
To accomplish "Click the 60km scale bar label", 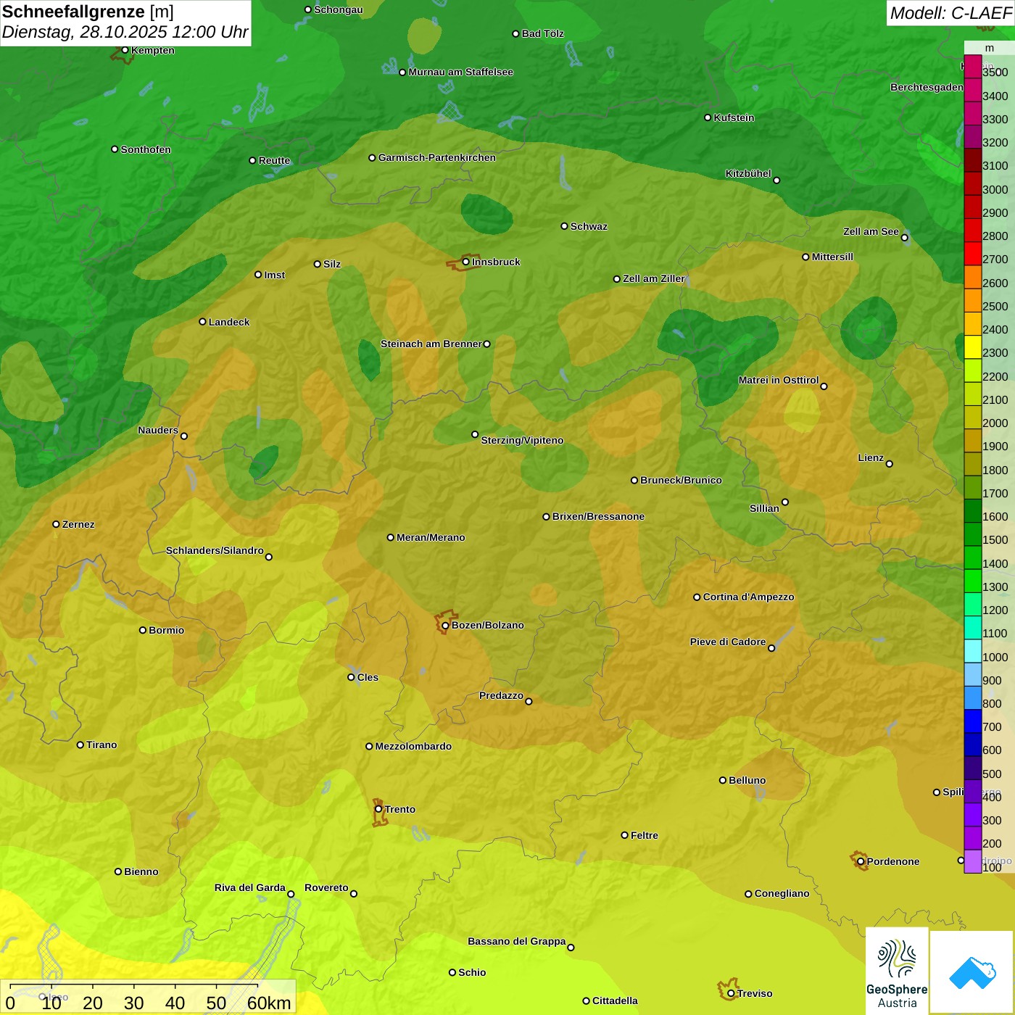I will click(269, 1003).
